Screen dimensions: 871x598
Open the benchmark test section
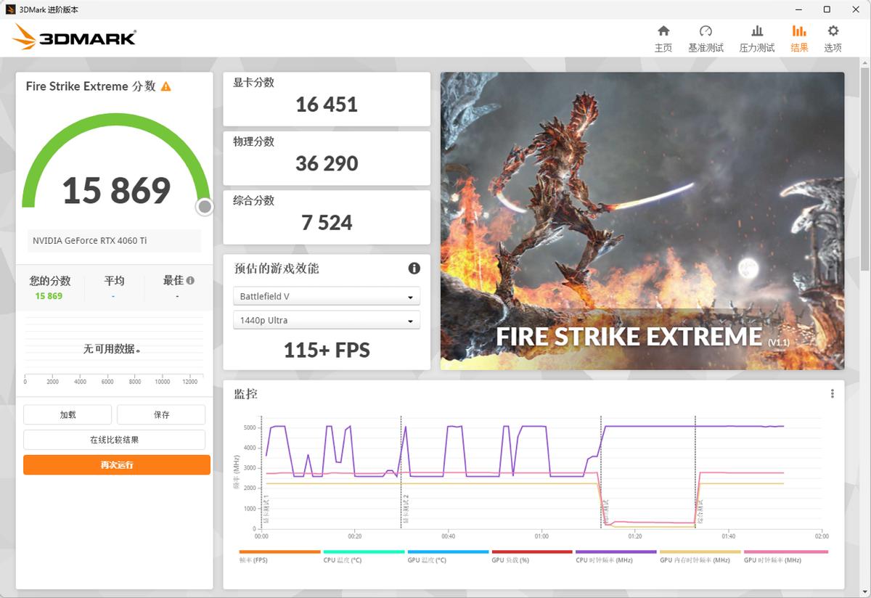(x=705, y=38)
